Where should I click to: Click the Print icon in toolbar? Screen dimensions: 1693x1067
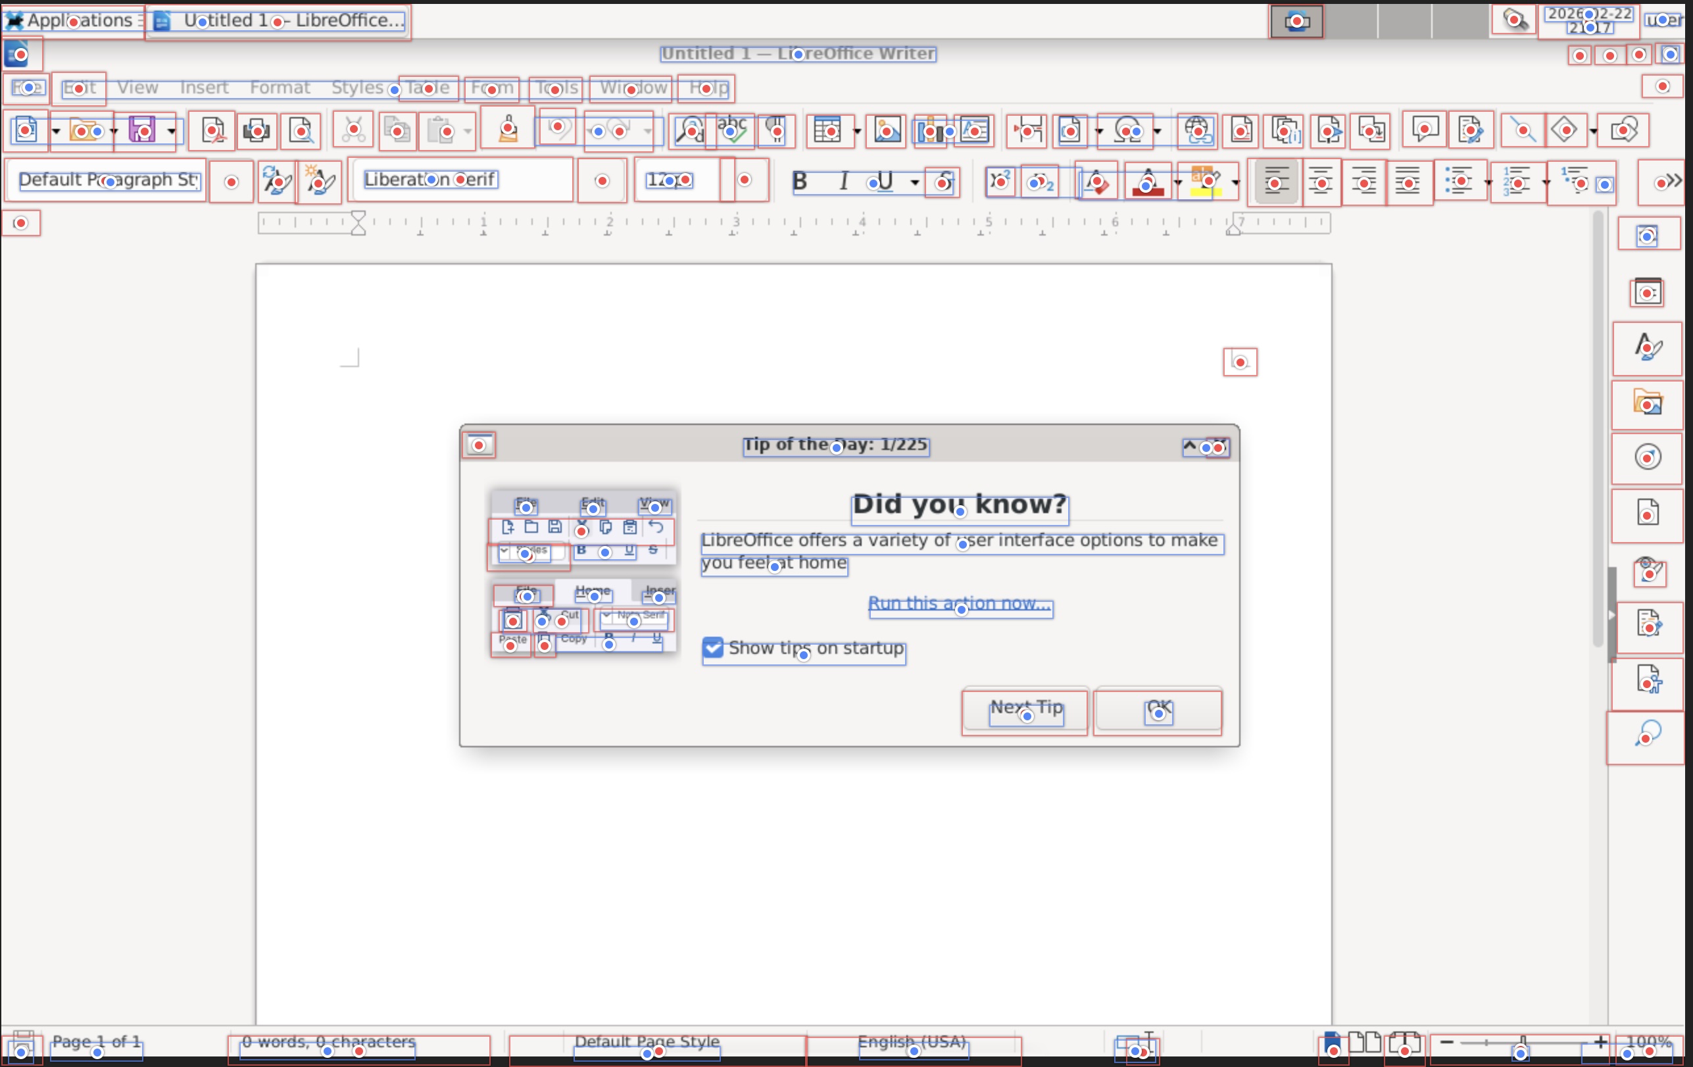pyautogui.click(x=256, y=131)
